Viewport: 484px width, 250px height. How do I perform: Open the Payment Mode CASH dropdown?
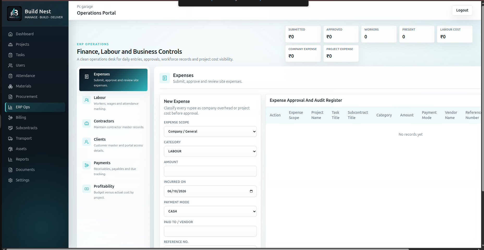coord(210,211)
